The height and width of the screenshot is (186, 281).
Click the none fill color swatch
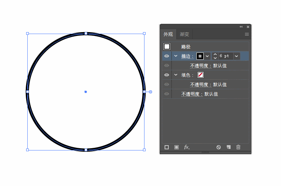point(201,75)
